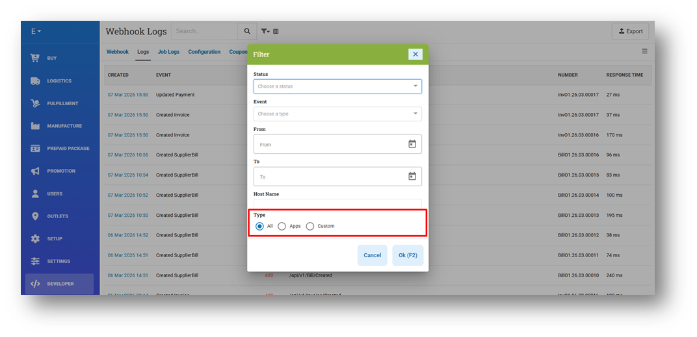Open log dated 07 Mar 2026 10:55
Screen dimensions: 697x337
pyautogui.click(x=128, y=155)
